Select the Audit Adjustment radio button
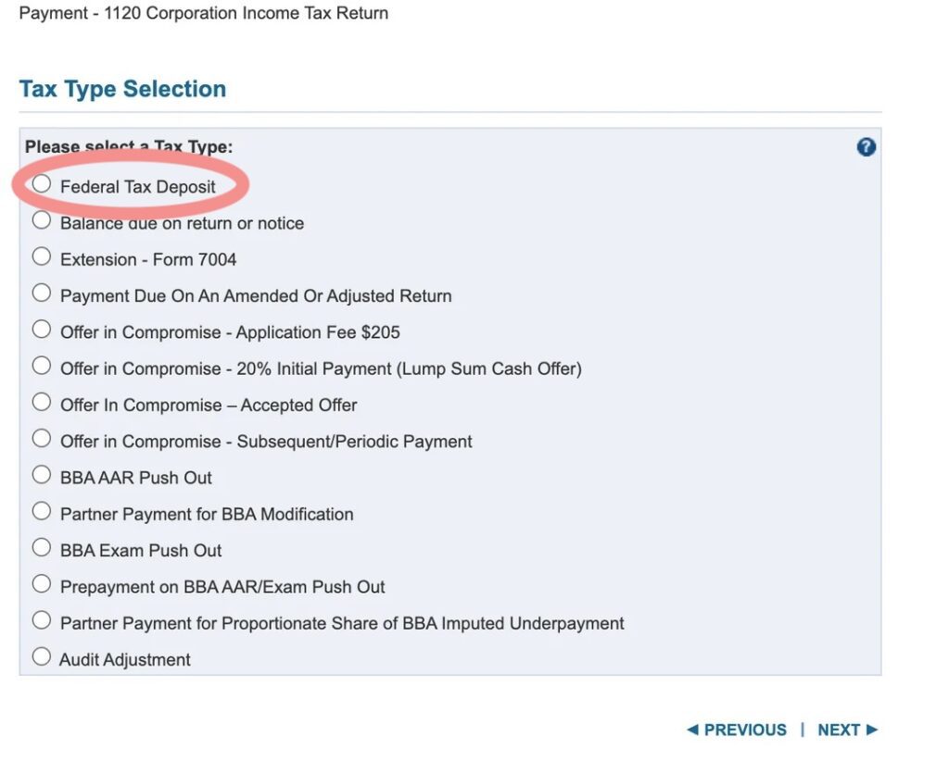Image resolution: width=949 pixels, height=761 pixels. [x=42, y=656]
